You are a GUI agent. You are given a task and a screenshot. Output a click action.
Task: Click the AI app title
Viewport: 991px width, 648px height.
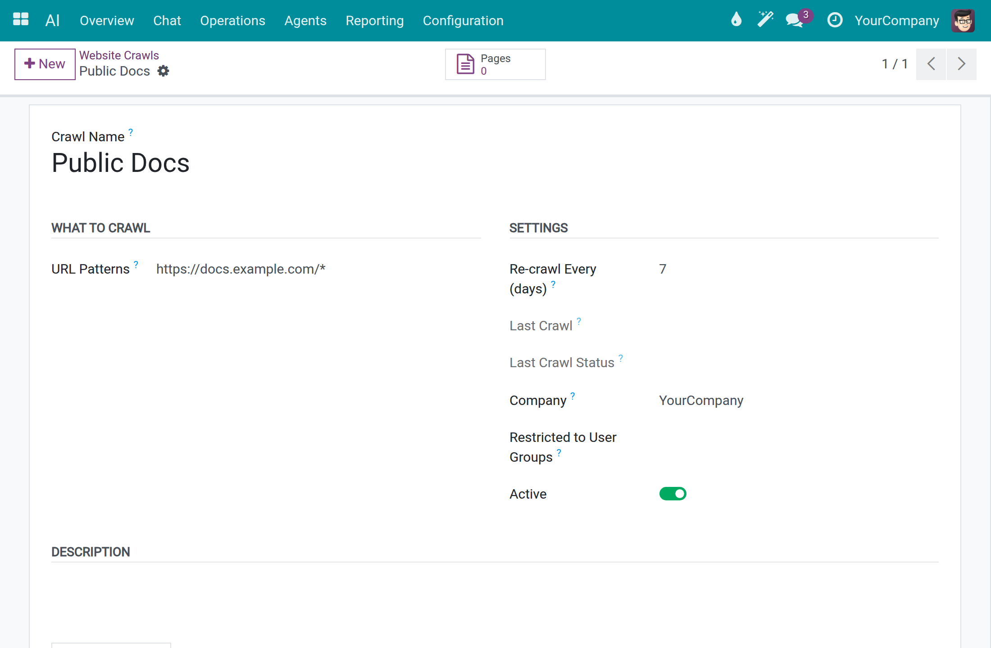(52, 20)
